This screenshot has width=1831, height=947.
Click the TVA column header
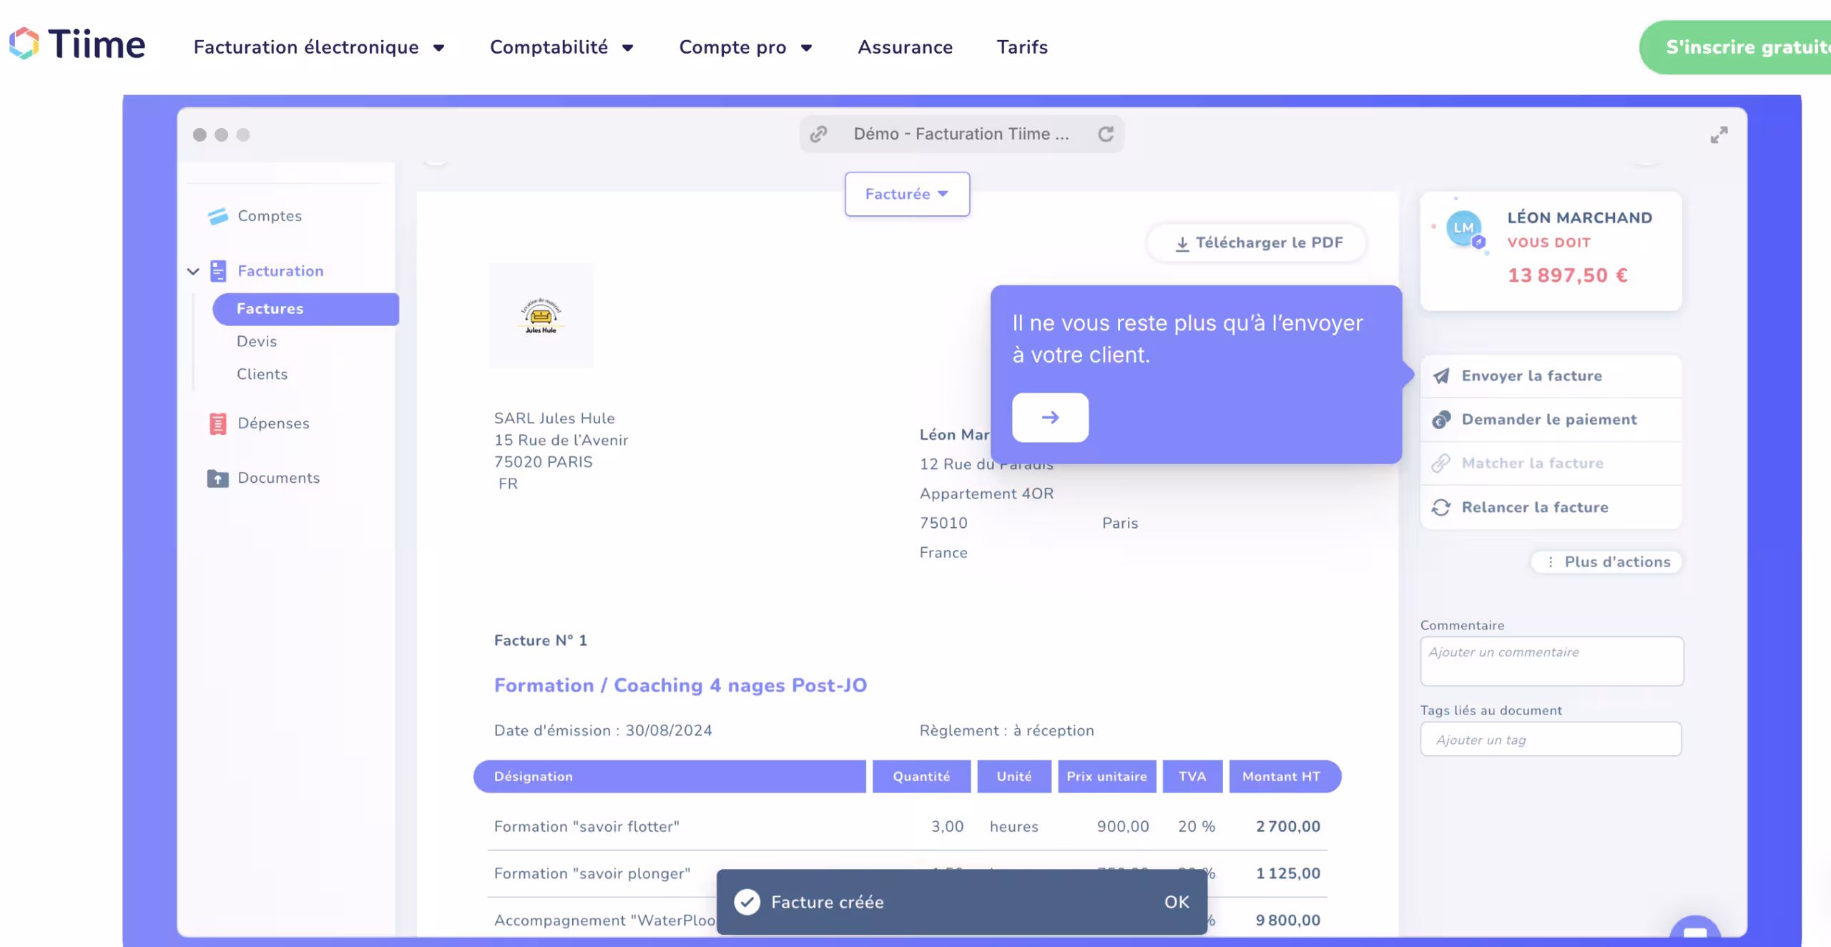(x=1192, y=777)
